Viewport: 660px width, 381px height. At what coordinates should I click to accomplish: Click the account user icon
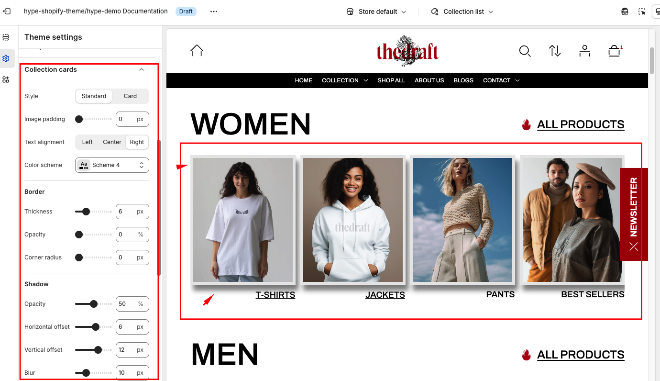coord(584,51)
